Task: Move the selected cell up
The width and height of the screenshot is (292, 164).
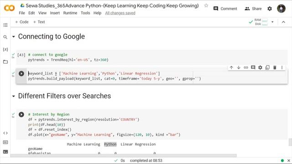Action: pos(231,67)
